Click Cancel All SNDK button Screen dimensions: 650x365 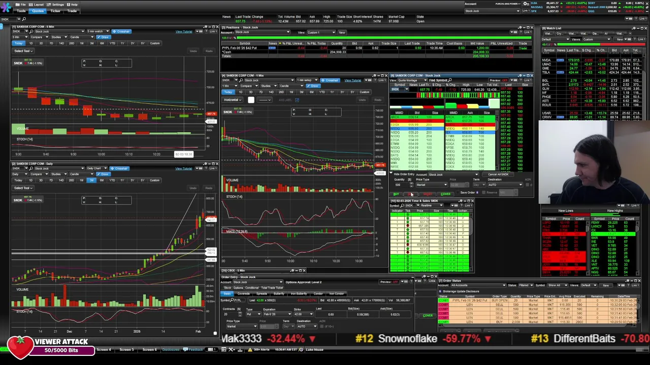498,174
